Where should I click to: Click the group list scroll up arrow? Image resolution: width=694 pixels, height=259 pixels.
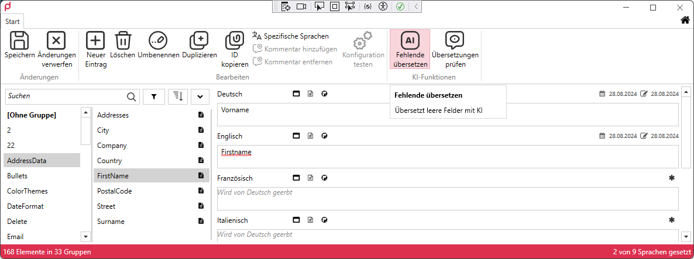(x=86, y=113)
